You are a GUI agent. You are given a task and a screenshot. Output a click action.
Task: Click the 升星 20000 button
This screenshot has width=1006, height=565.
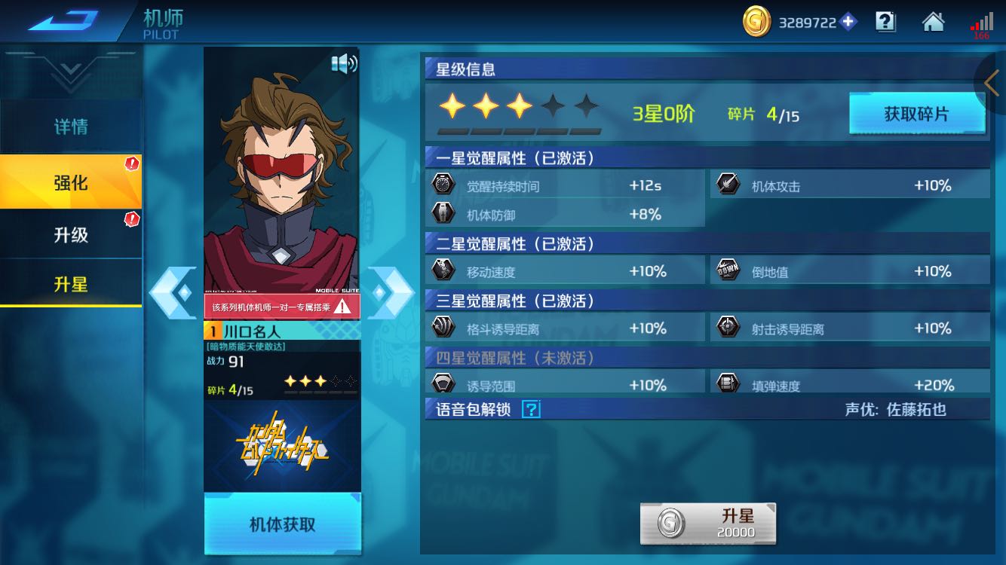(x=707, y=524)
